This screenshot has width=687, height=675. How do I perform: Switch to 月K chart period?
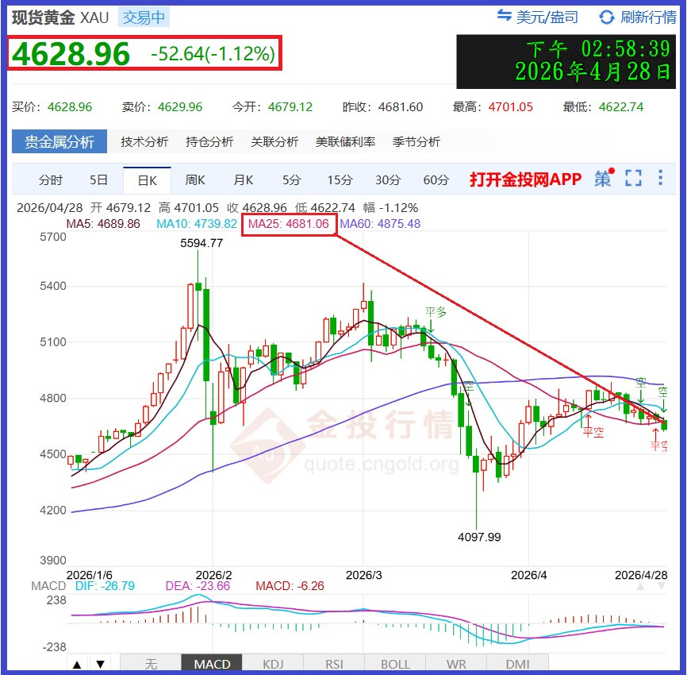pyautogui.click(x=244, y=179)
